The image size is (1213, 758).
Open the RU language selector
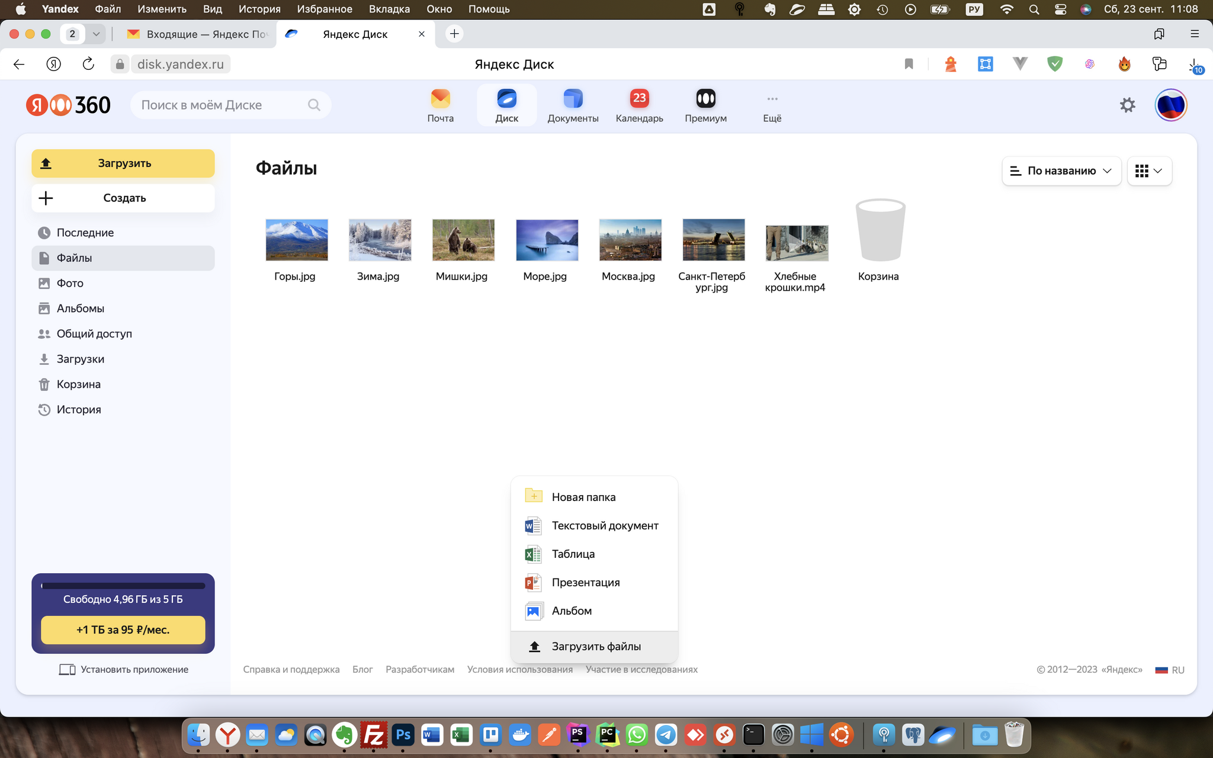coord(1170,670)
